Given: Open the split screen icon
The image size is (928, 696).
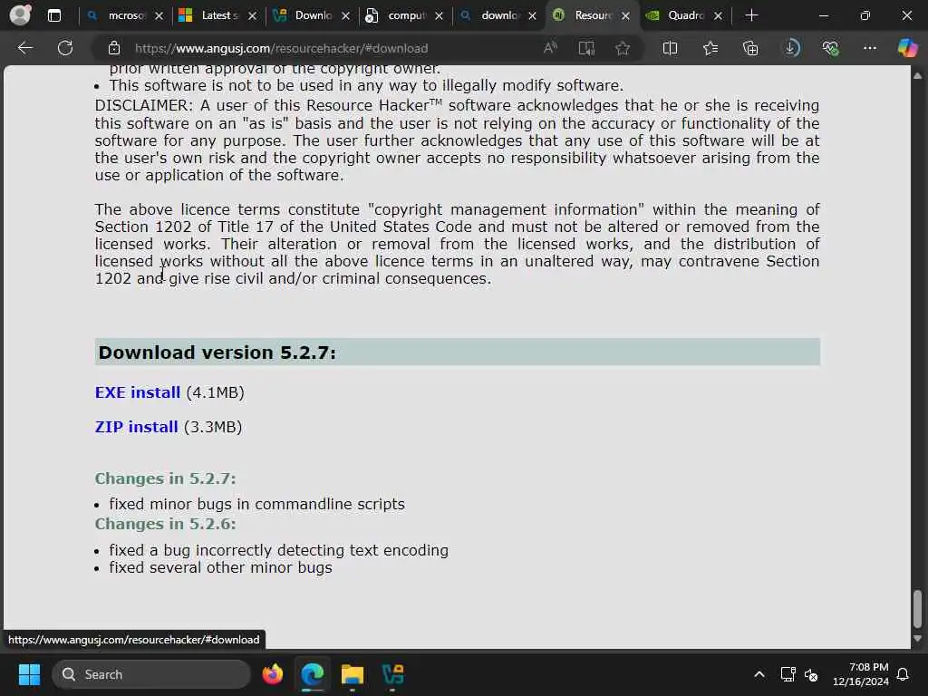Looking at the screenshot, I should pos(670,48).
